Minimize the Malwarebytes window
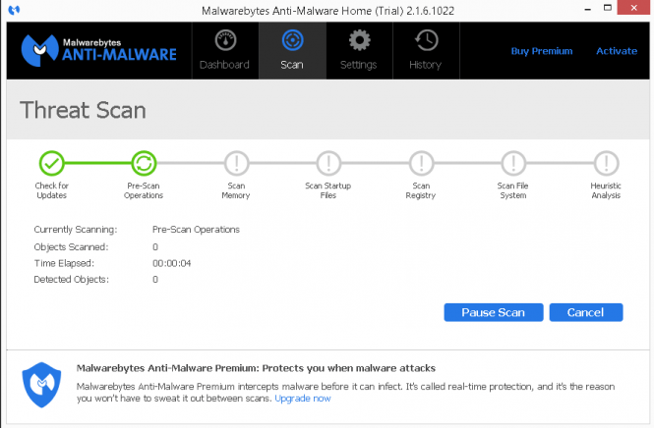Viewport: 654px width, 428px height. [x=588, y=9]
